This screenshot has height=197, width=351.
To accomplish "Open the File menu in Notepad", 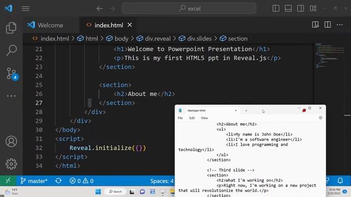I will (x=180, y=118).
